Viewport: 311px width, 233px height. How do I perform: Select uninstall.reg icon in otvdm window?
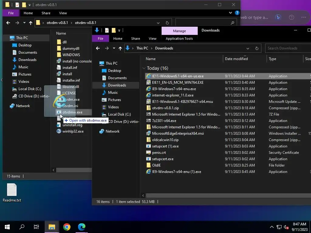59,125
